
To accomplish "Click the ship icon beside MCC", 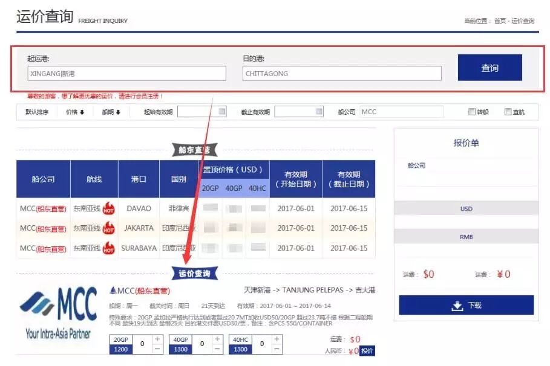I will click(x=113, y=290).
